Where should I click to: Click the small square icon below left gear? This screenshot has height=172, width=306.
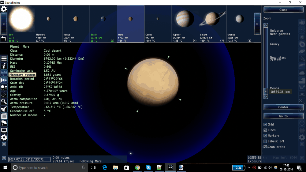click(x=4, y=144)
